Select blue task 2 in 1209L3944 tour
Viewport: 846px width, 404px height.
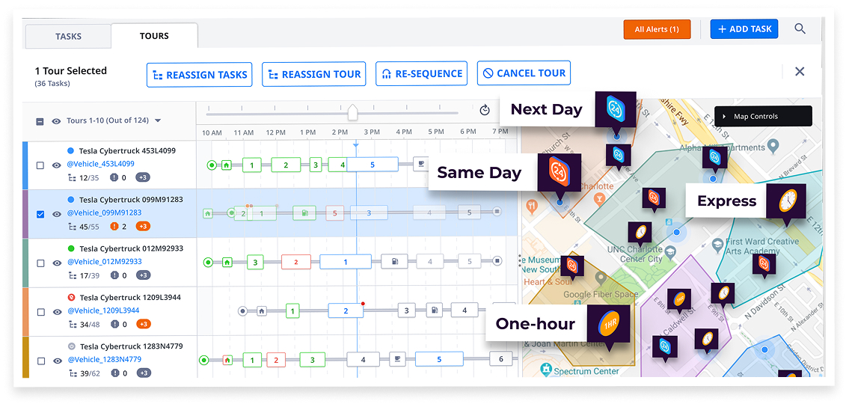coord(346,310)
